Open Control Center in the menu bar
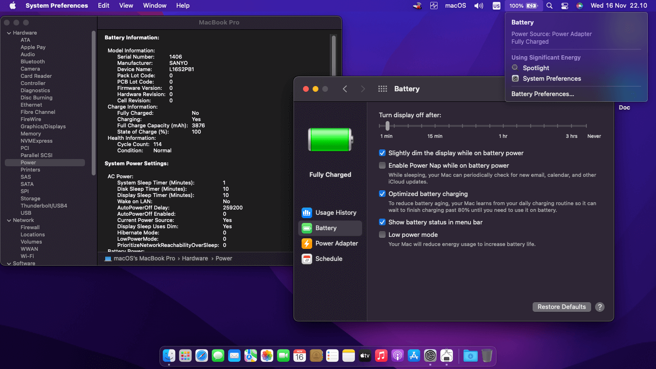The image size is (656, 369). [565, 6]
